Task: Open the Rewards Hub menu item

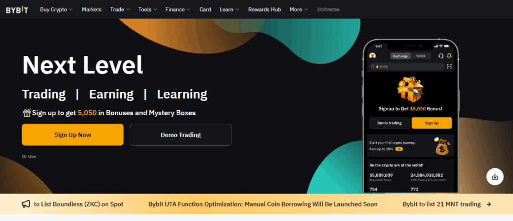Action: pyautogui.click(x=265, y=9)
